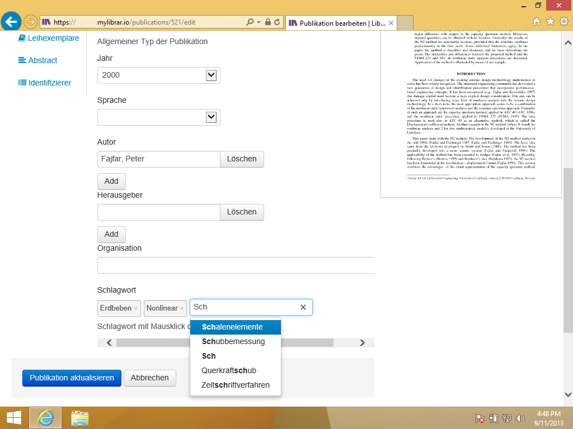The width and height of the screenshot is (573, 429).
Task: Select Schalenelemente from the suggestion list
Action: (x=232, y=327)
